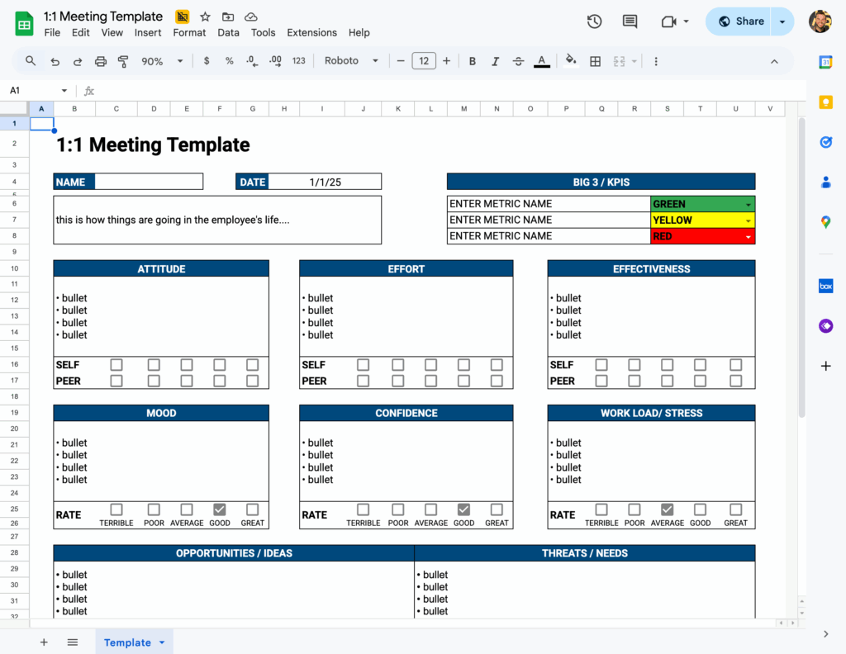The height and width of the screenshot is (654, 846).
Task: Check the GREAT checkbox under Mood
Action: 252,509
